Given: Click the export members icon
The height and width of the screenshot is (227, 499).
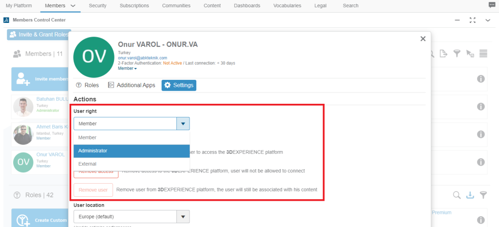Looking at the screenshot, I should click(443, 54).
